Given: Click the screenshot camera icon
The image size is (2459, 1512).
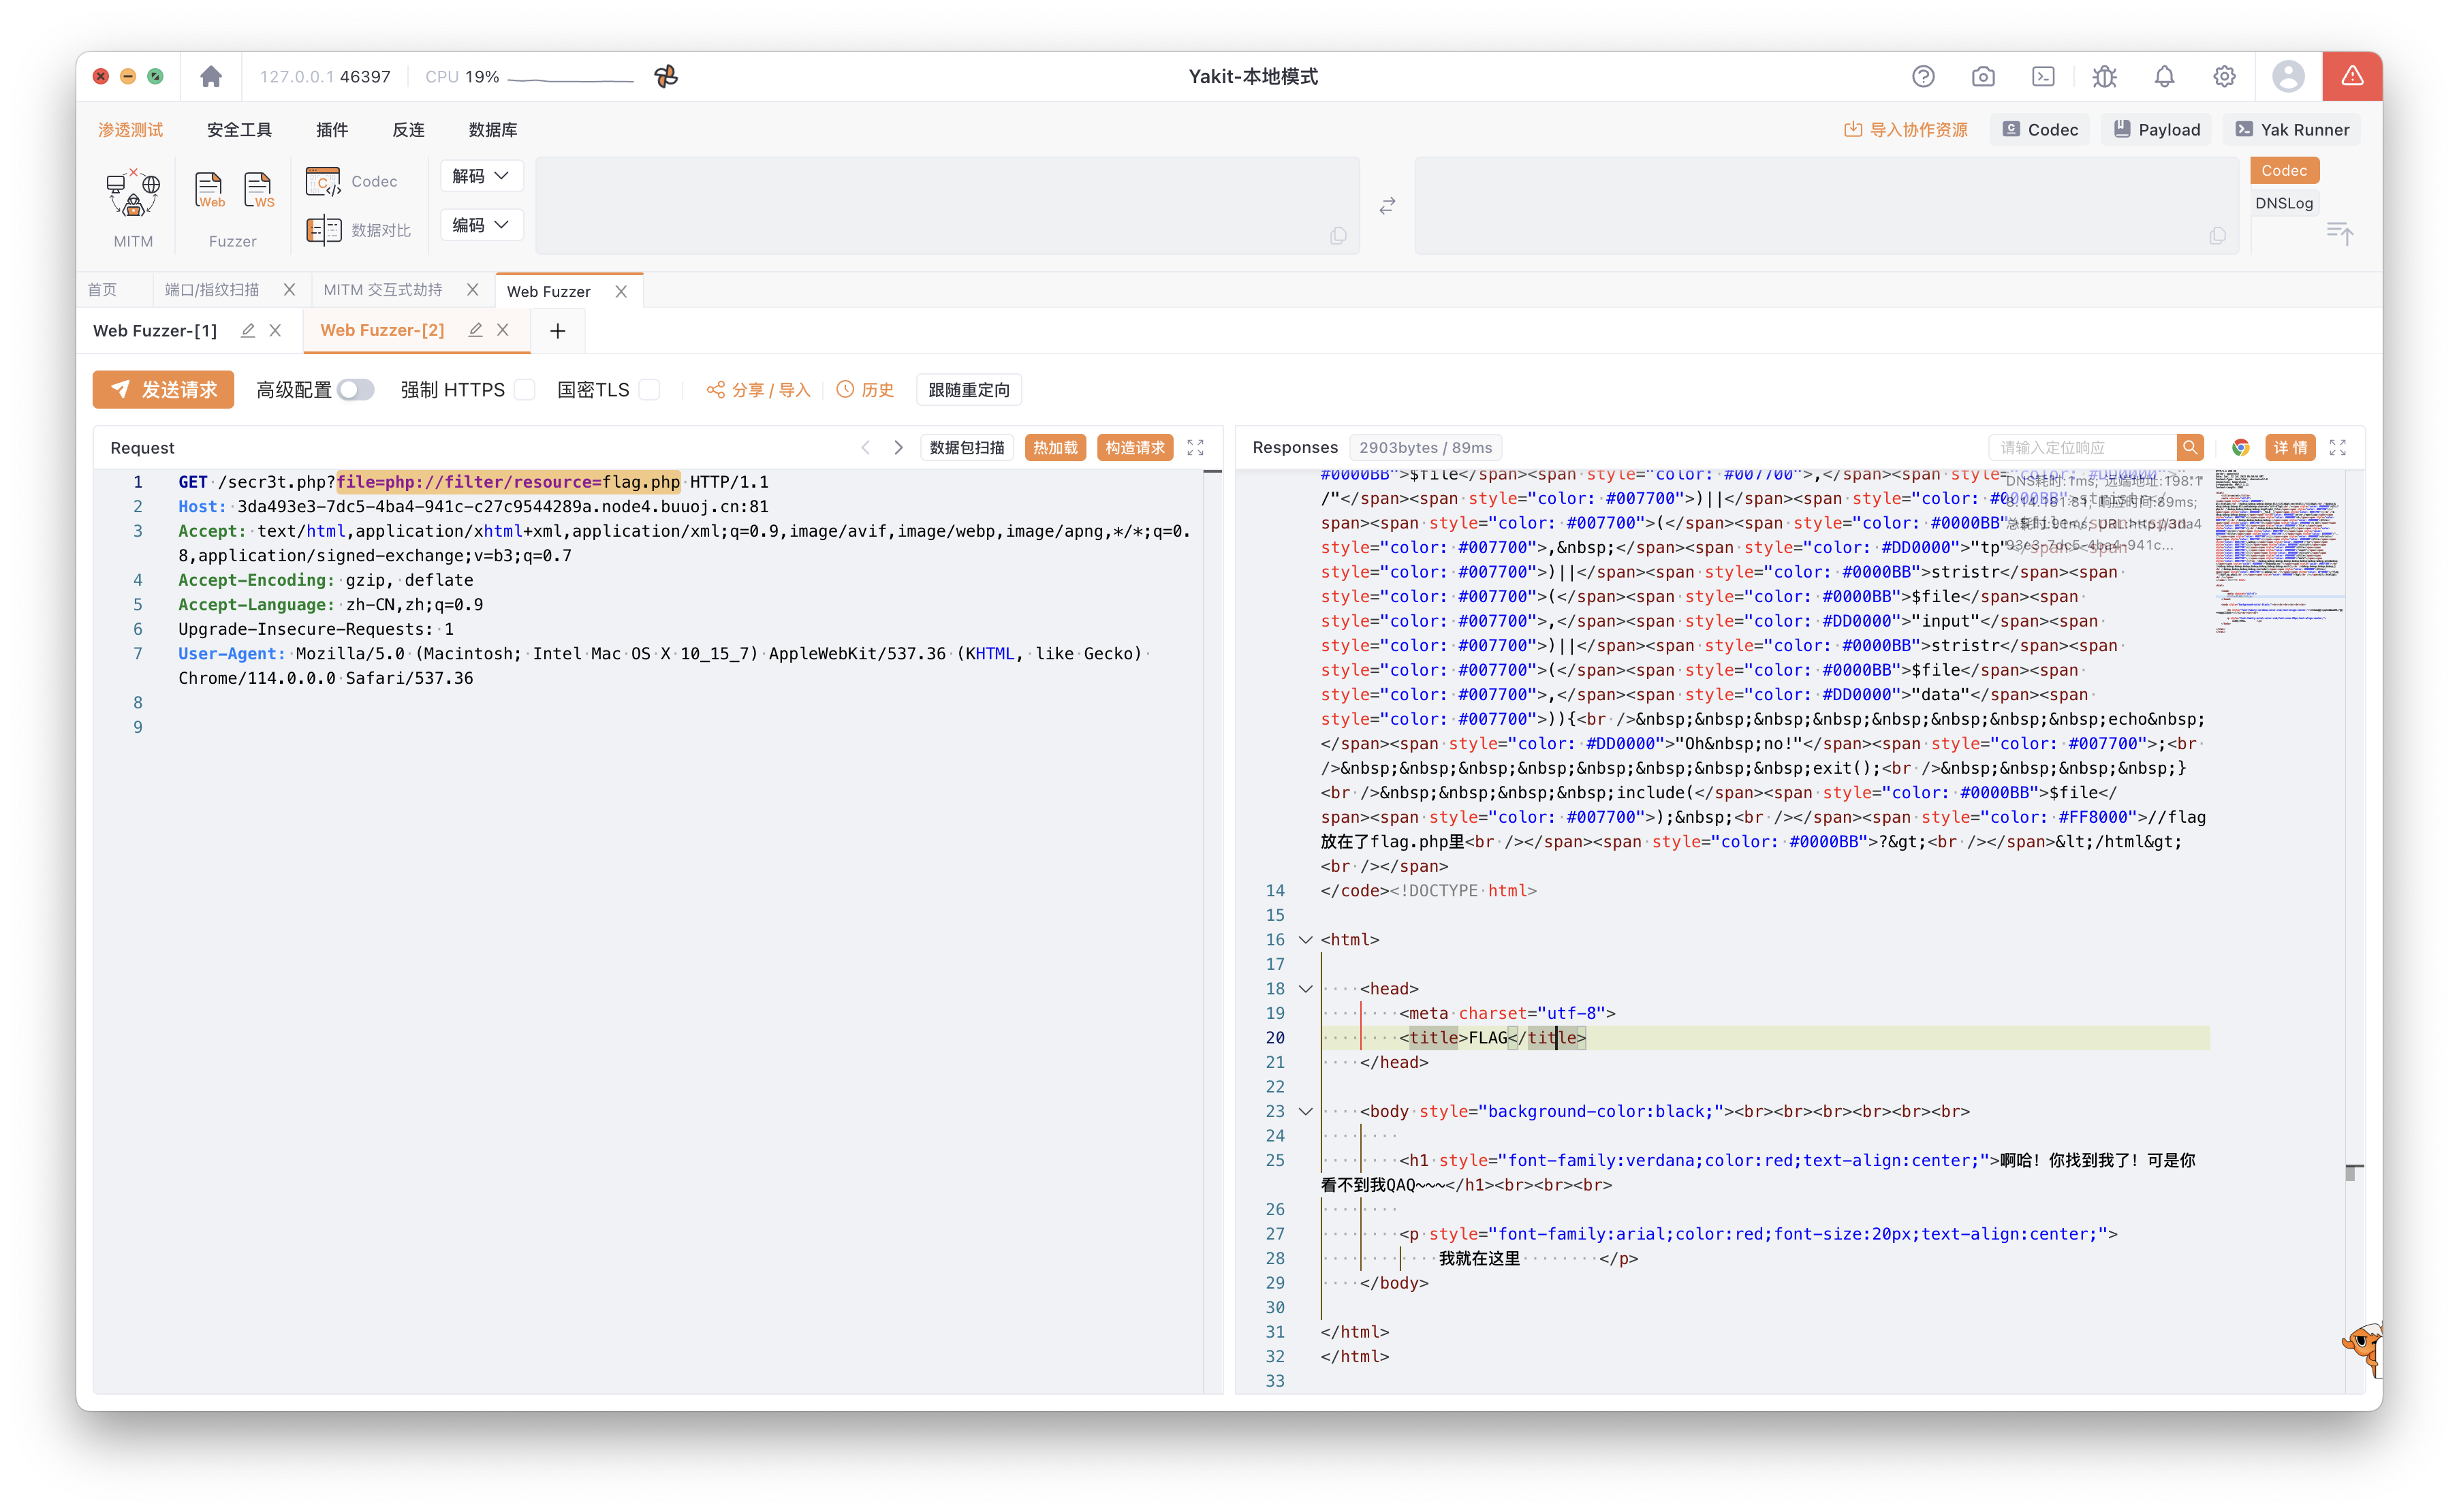Looking at the screenshot, I should click(x=1983, y=77).
